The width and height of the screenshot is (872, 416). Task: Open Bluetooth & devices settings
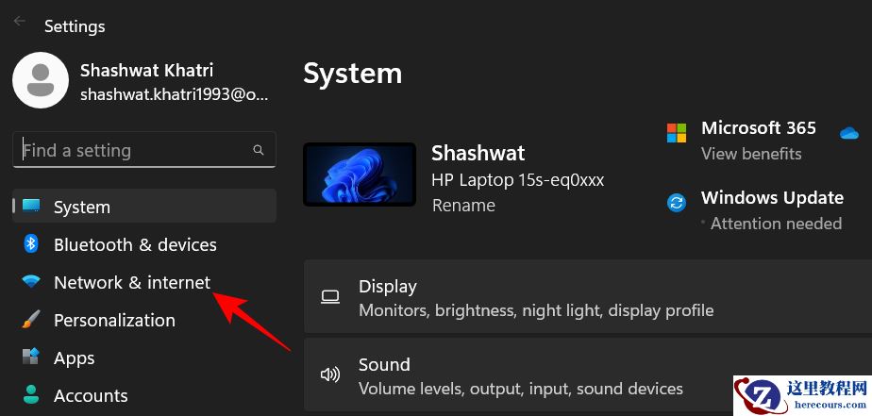pyautogui.click(x=135, y=244)
